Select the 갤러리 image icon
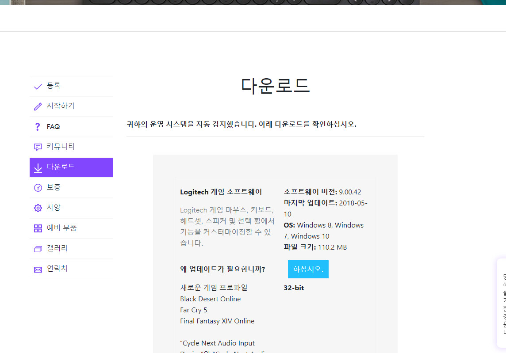This screenshot has height=353, width=506. coord(38,248)
